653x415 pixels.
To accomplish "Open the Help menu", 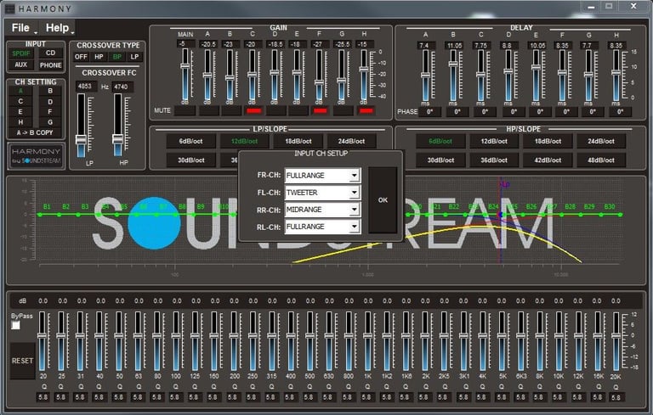I will click(60, 28).
